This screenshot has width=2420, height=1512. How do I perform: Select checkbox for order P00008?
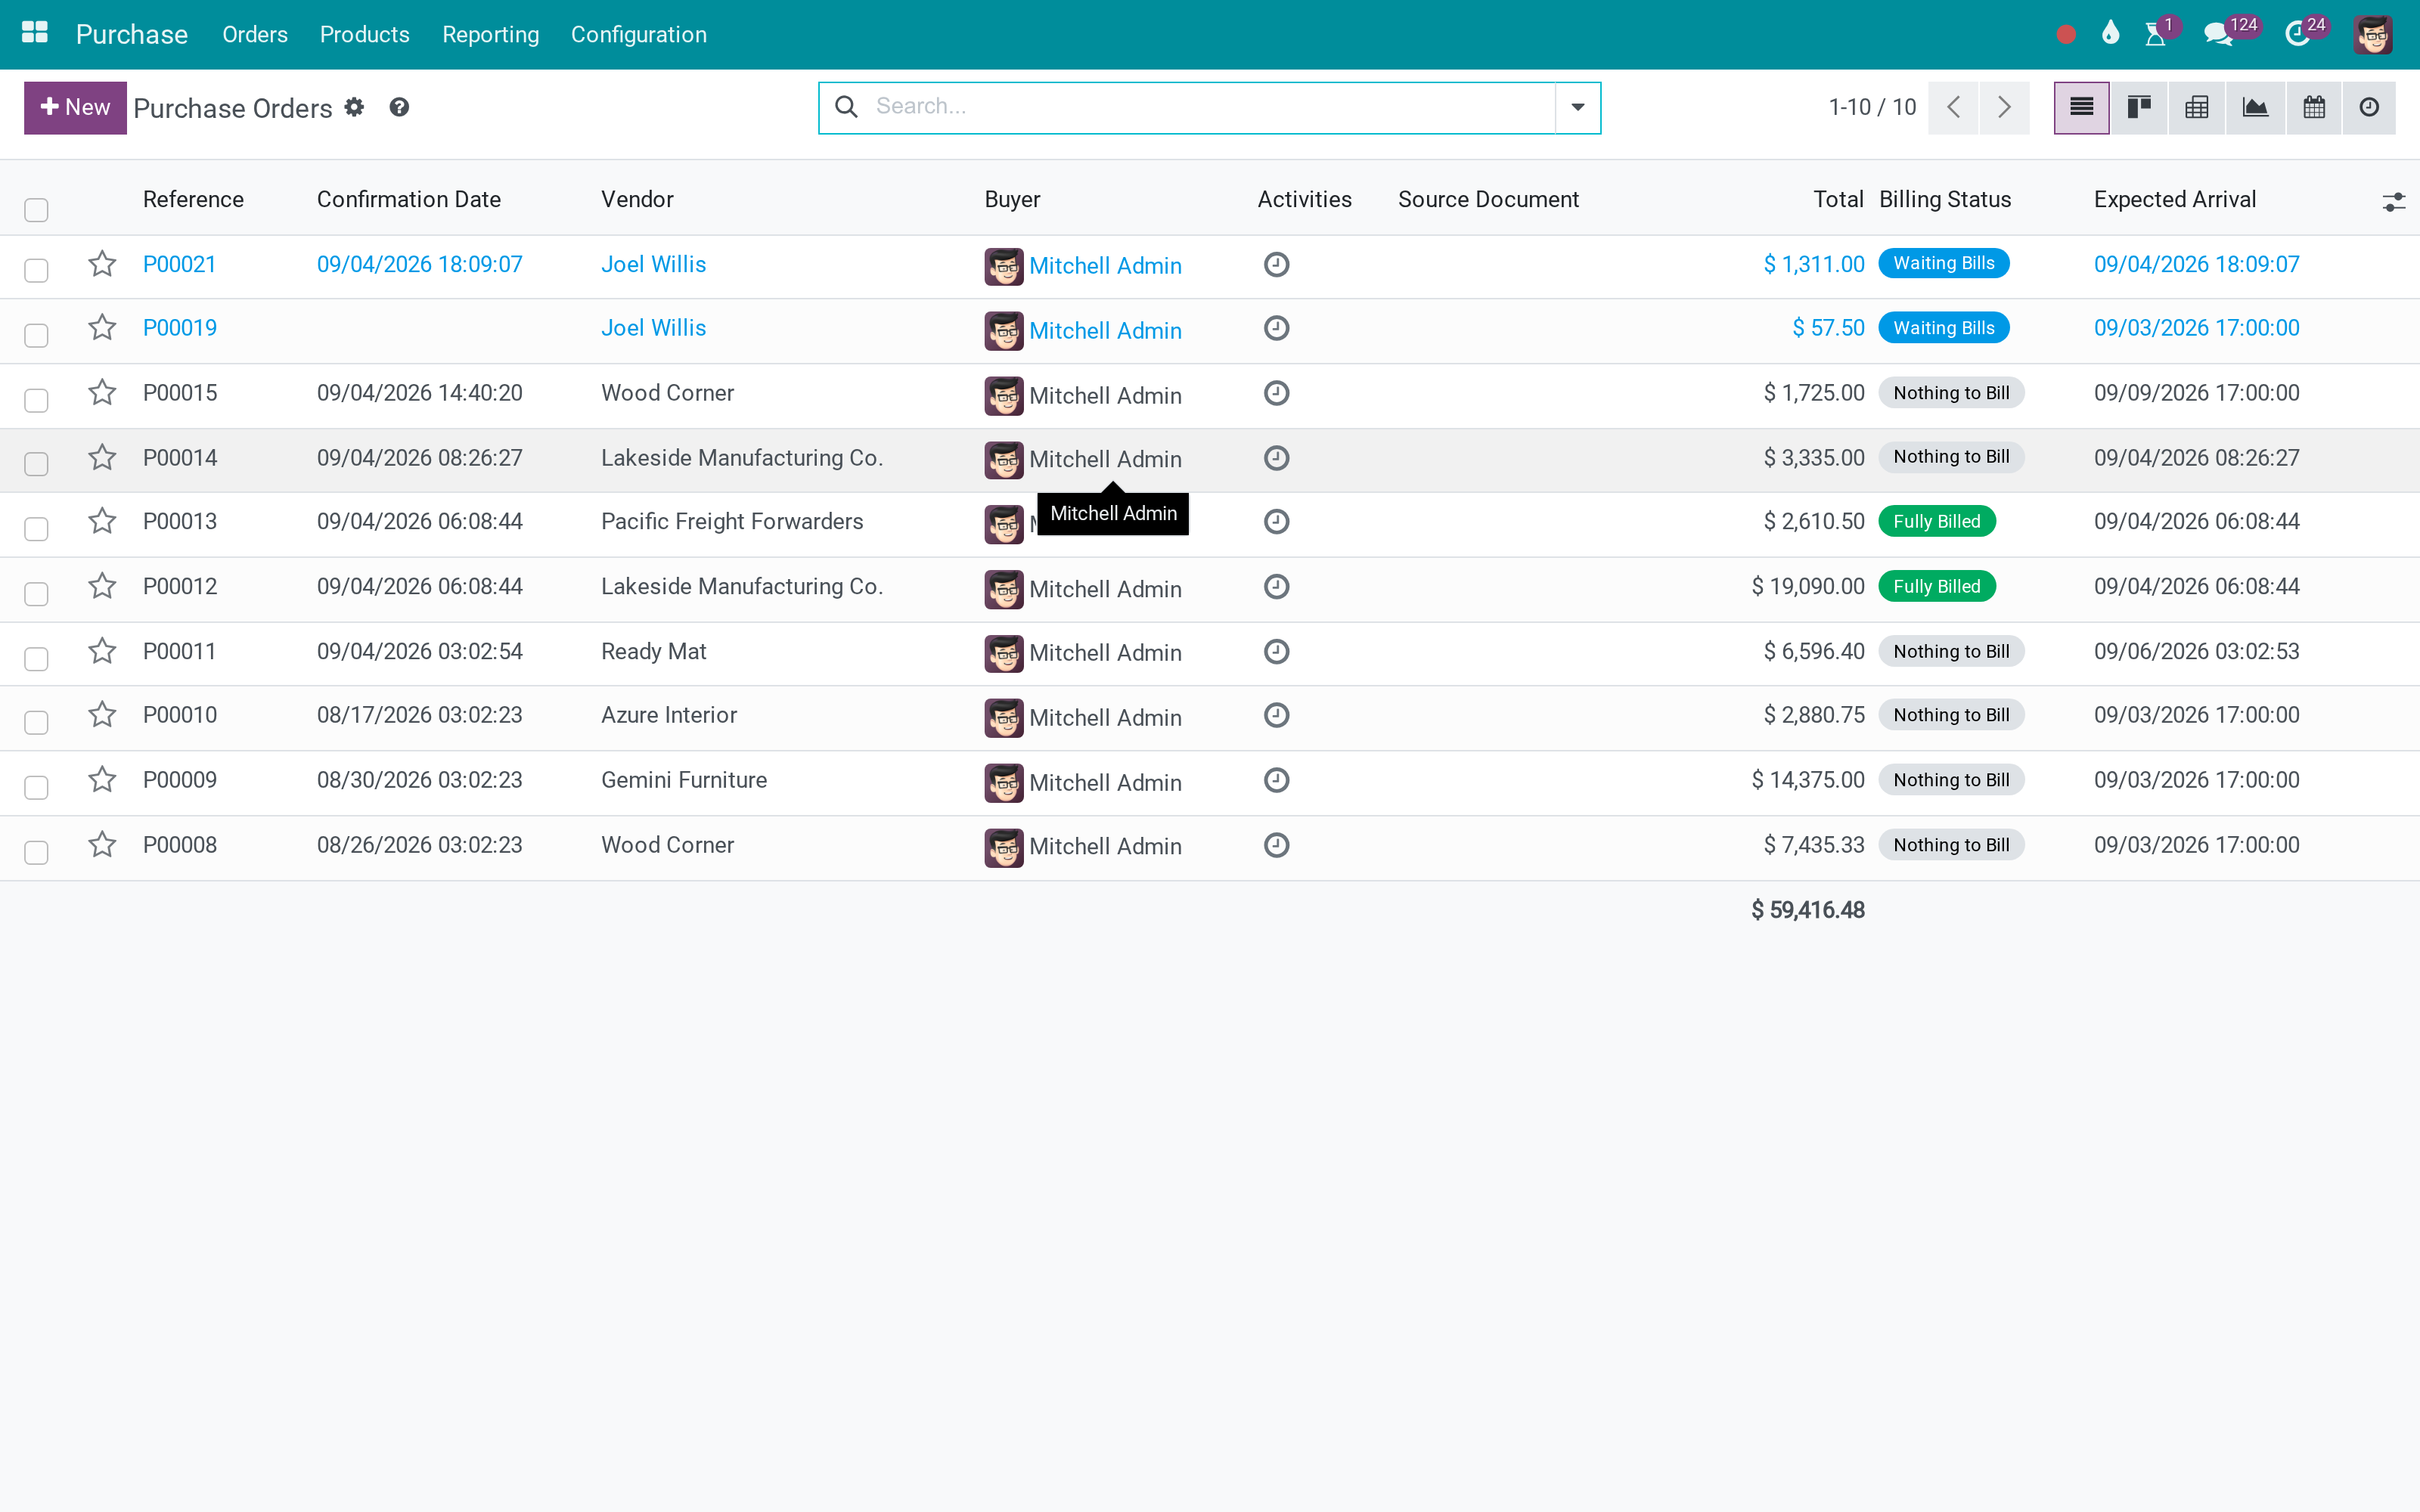click(36, 852)
